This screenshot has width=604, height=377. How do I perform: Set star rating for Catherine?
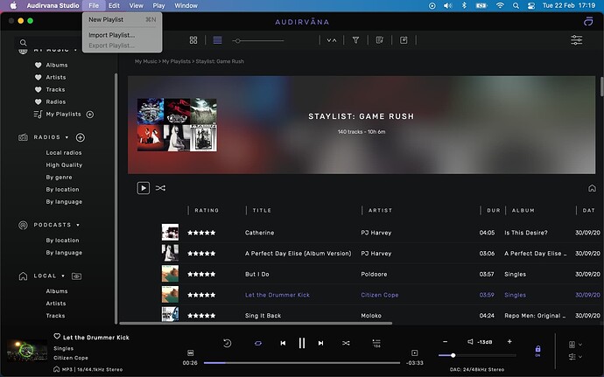tap(201, 233)
